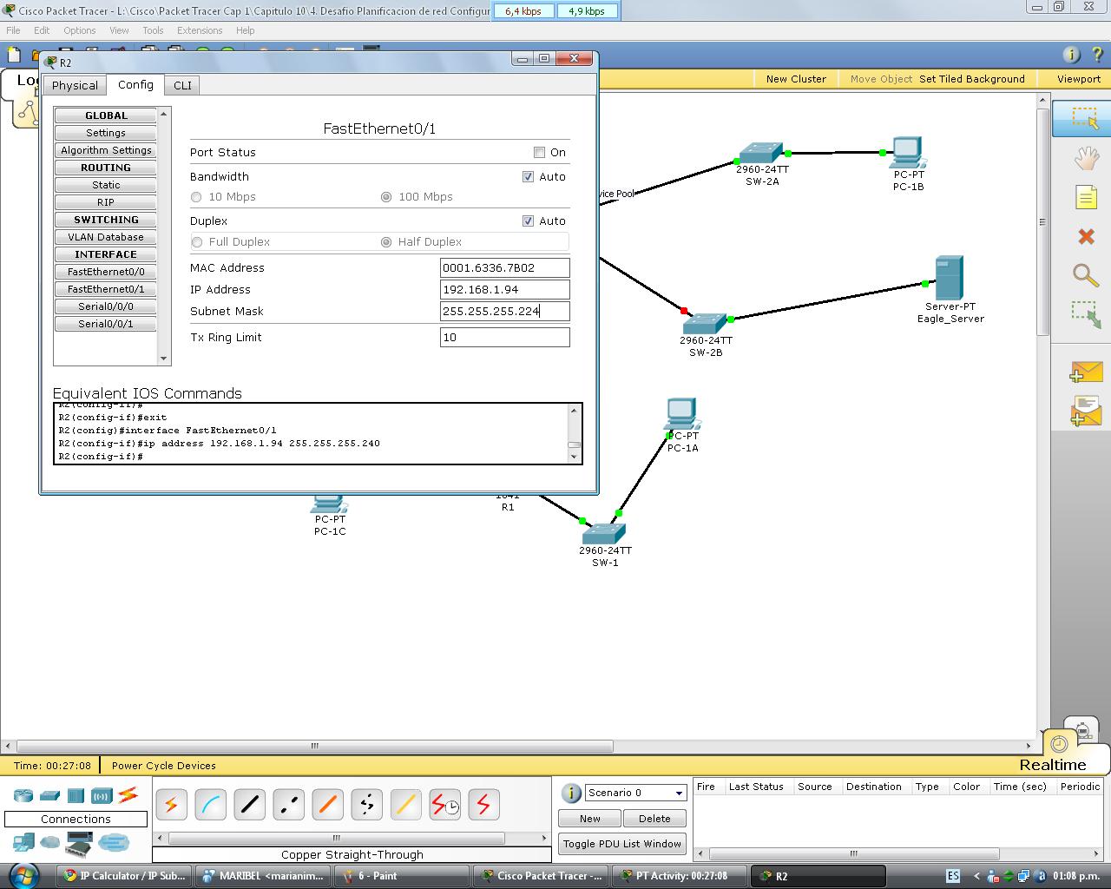
Task: Choose the Custom Made Devices category
Action: point(79,842)
